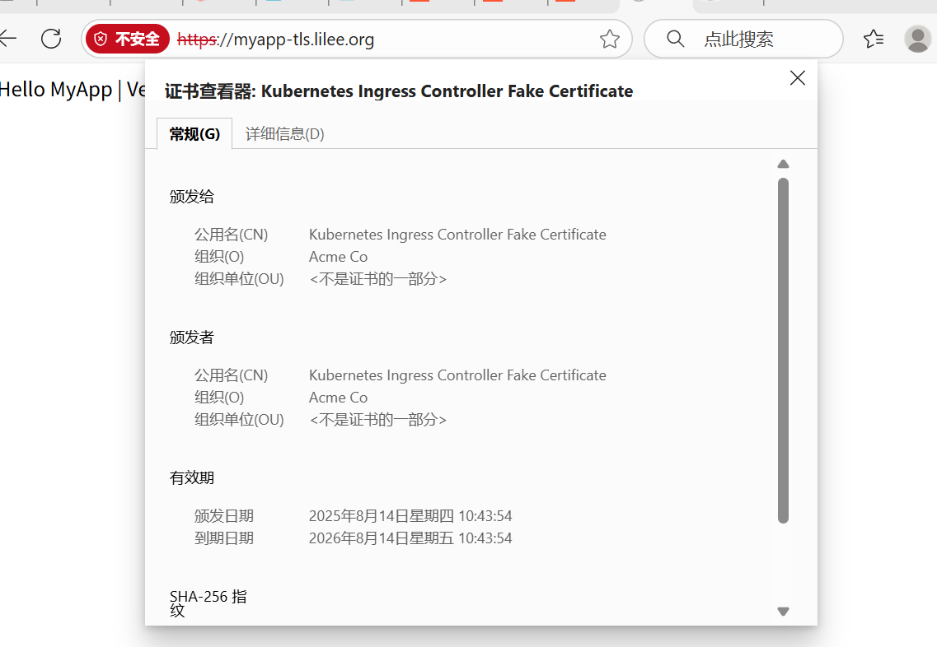This screenshot has width=937, height=647.
Task: Open the user profile avatar
Action: 917,39
